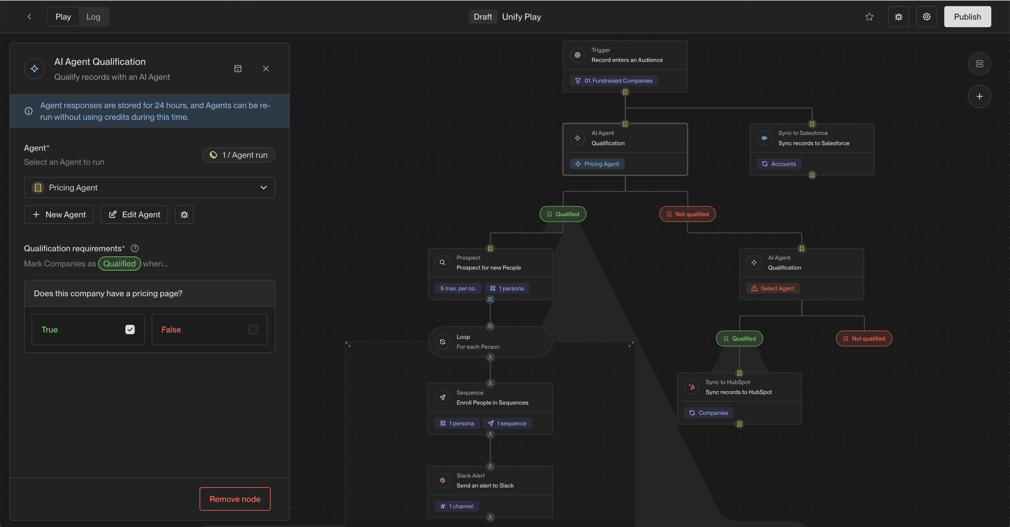Check the False checkbox
This screenshot has height=527, width=1010.
pyautogui.click(x=252, y=330)
